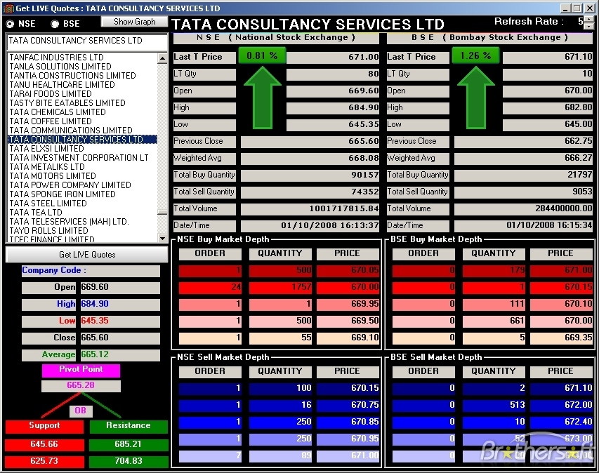
Task: Click the NSE green up arrow indicator
Action: point(263,98)
